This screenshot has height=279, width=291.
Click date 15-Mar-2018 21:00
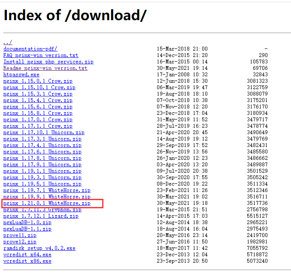pos(182,49)
